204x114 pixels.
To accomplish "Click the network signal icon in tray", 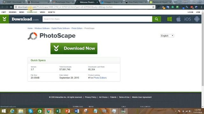I will [x=186, y=111].
